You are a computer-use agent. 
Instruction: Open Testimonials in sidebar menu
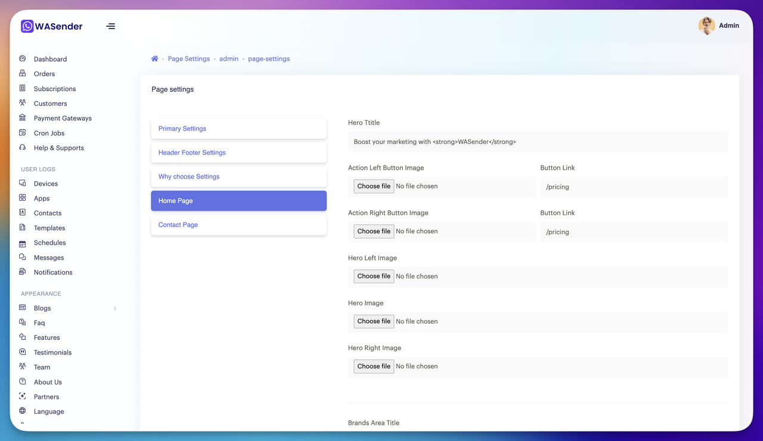pos(52,352)
